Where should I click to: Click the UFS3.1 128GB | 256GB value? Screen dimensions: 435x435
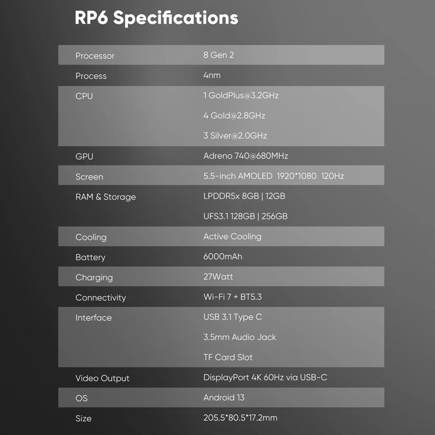coord(245,216)
